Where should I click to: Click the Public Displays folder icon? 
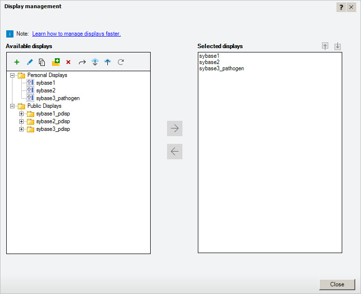(21, 106)
